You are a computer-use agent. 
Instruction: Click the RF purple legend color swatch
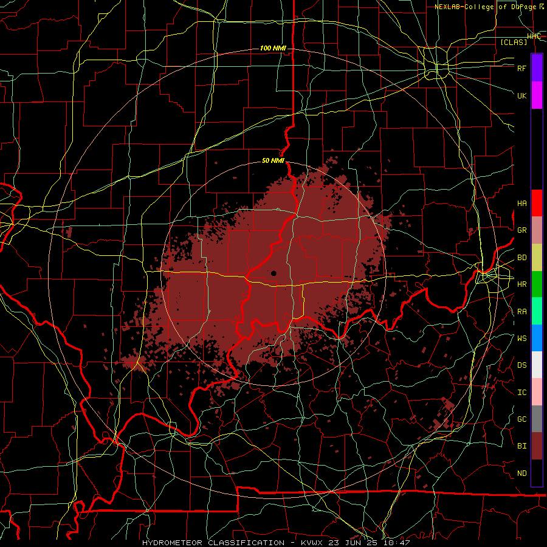pyautogui.click(x=537, y=68)
